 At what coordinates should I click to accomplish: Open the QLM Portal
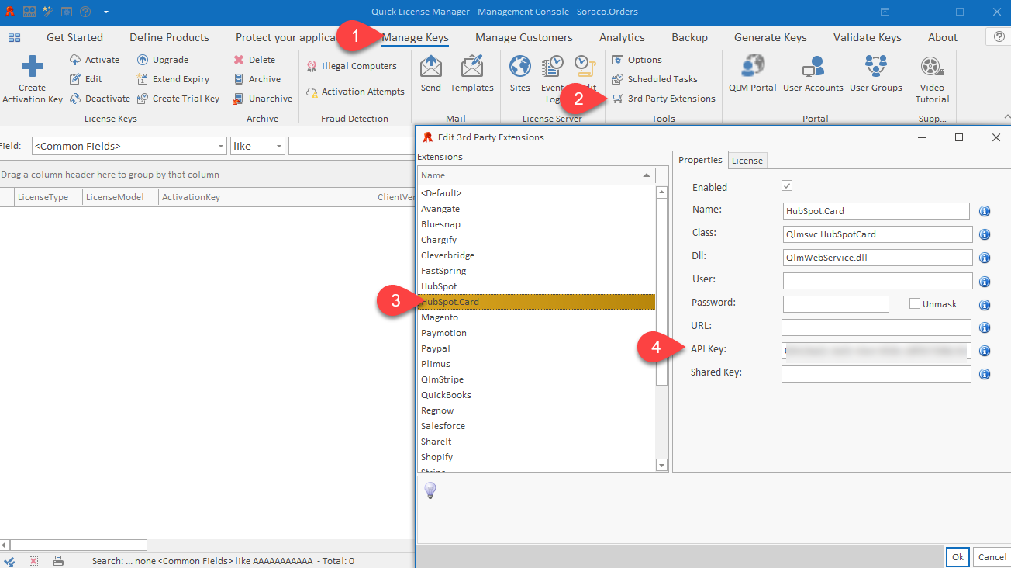pyautogui.click(x=753, y=73)
